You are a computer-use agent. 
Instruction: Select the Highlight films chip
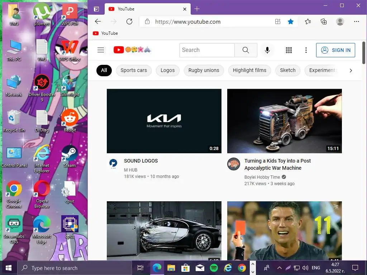pyautogui.click(x=249, y=71)
